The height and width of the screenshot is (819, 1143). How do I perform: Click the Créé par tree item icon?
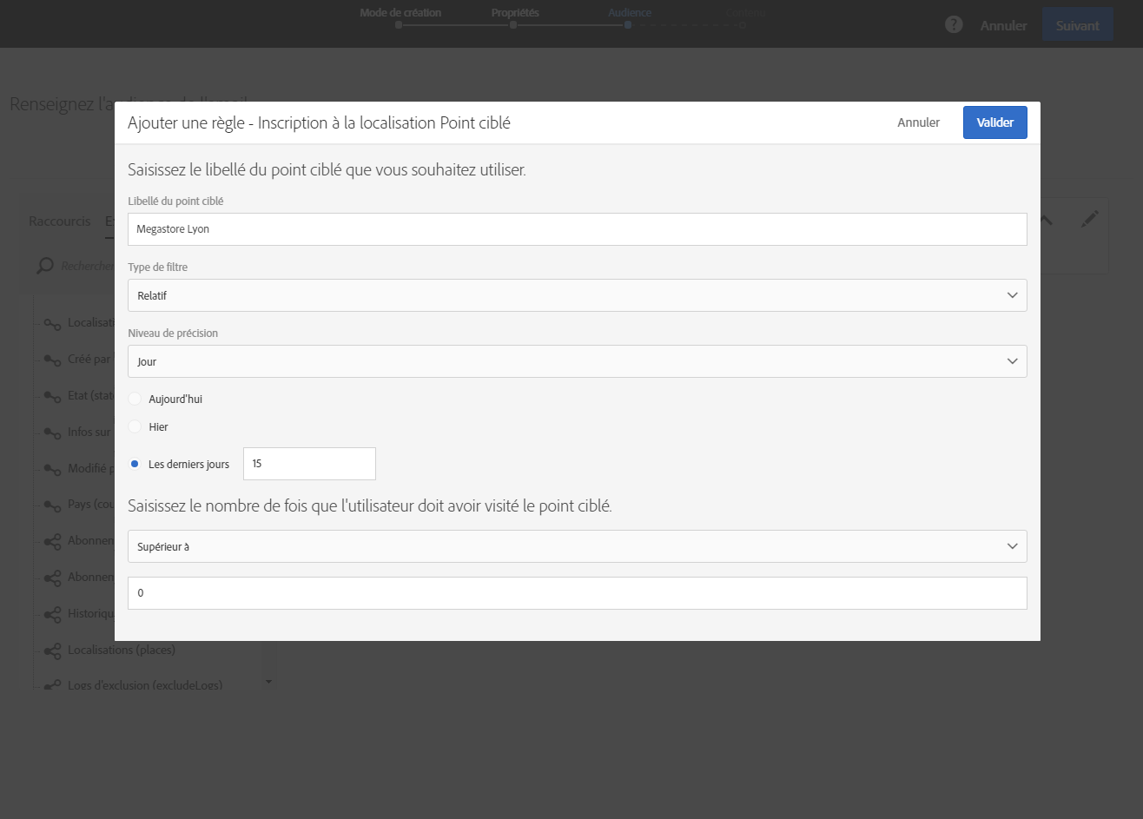pos(52,360)
